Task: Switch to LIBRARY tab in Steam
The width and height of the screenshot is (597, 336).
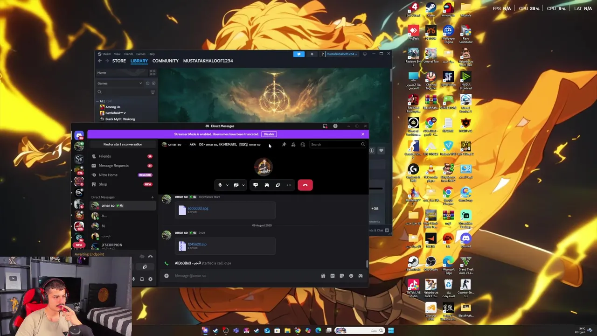Action: pos(139,61)
